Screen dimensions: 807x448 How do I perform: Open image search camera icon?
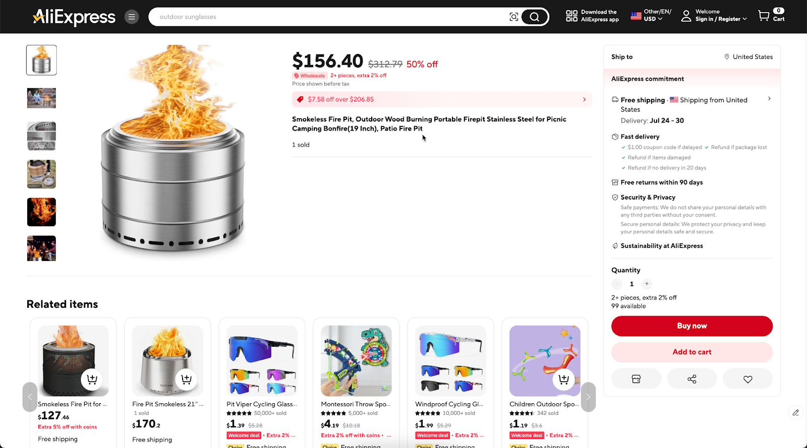513,17
